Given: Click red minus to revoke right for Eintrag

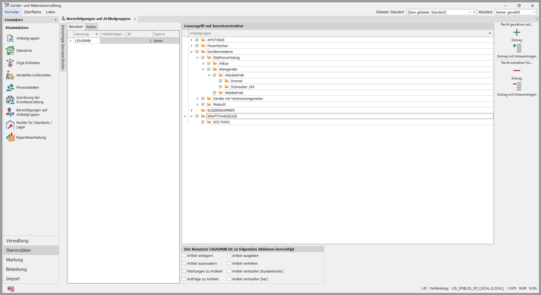Looking at the screenshot, I should pos(517,71).
